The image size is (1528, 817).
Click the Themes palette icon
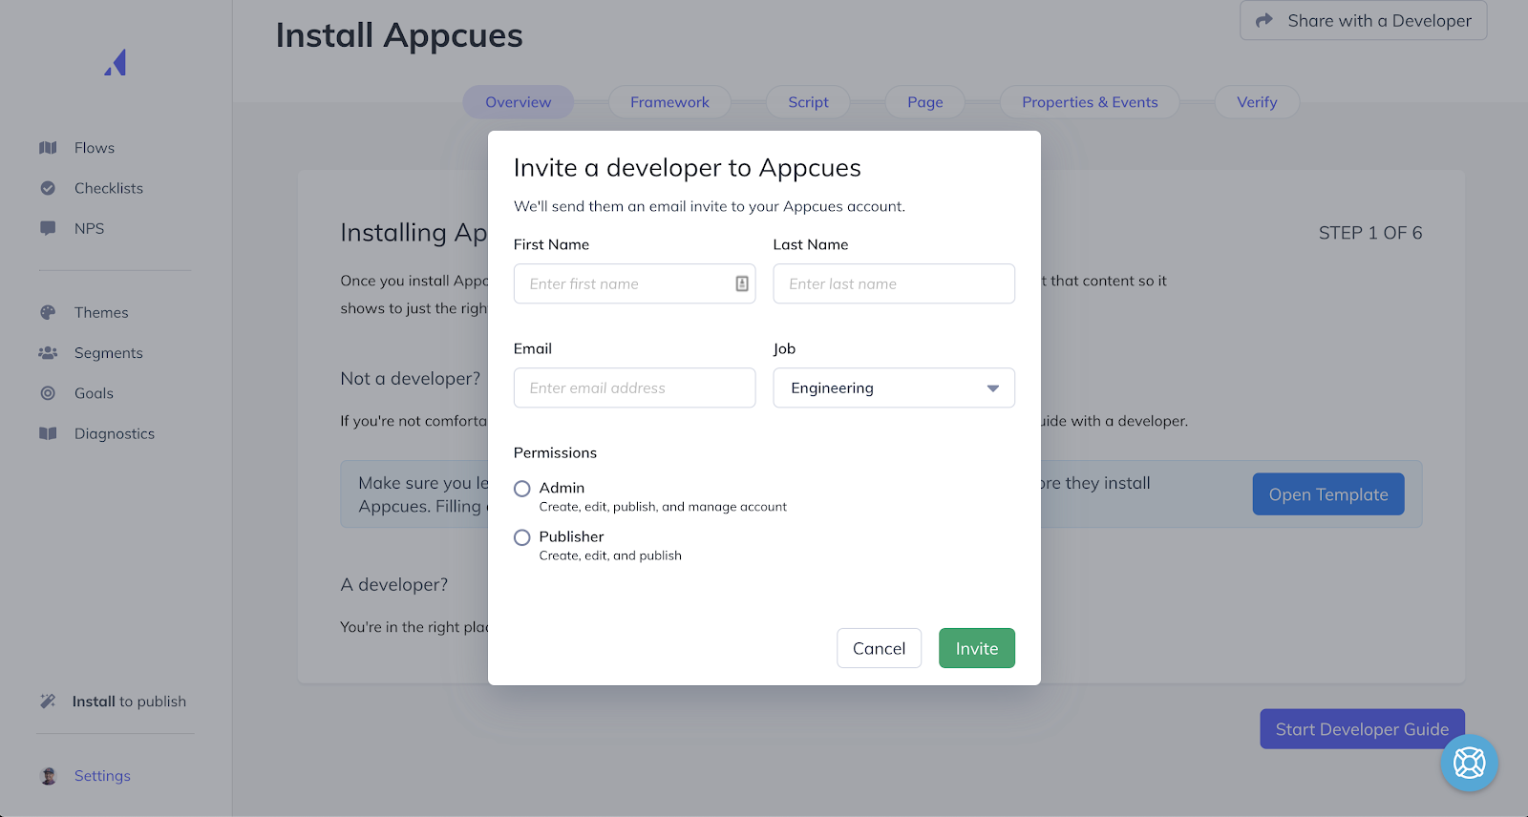[48, 312]
